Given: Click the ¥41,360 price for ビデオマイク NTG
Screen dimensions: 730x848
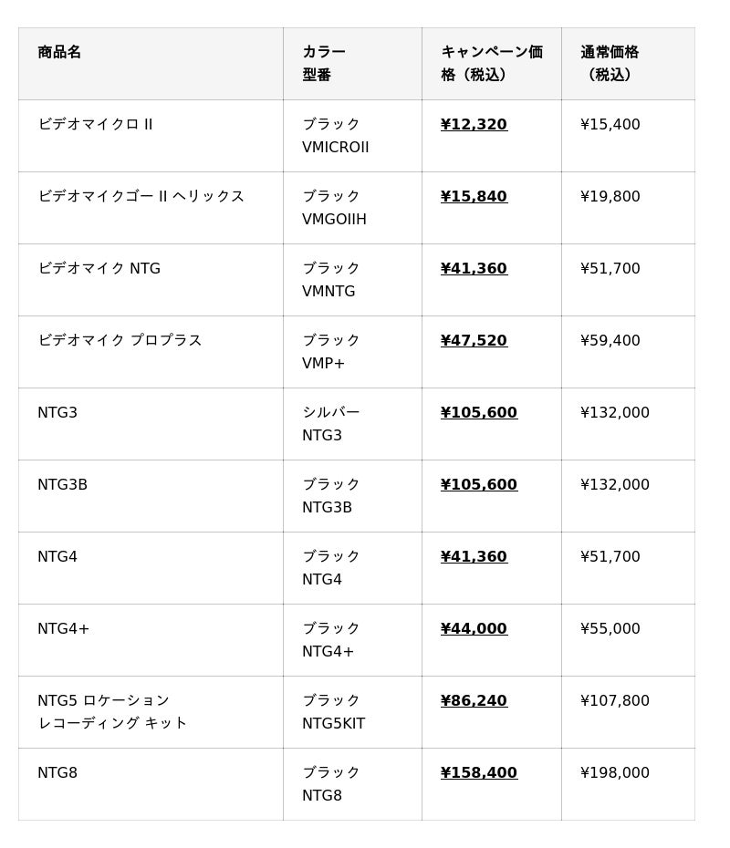Looking at the screenshot, I should click(x=474, y=269).
